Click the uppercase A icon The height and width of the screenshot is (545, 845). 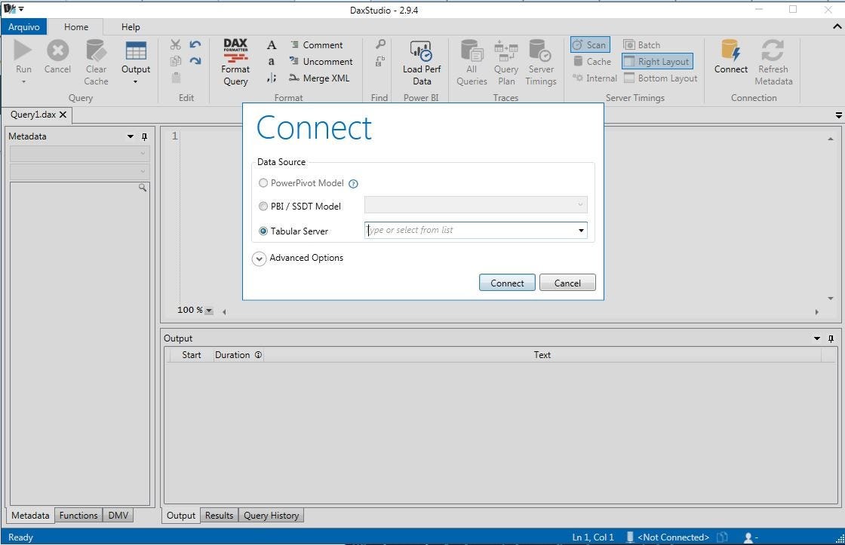tap(272, 44)
